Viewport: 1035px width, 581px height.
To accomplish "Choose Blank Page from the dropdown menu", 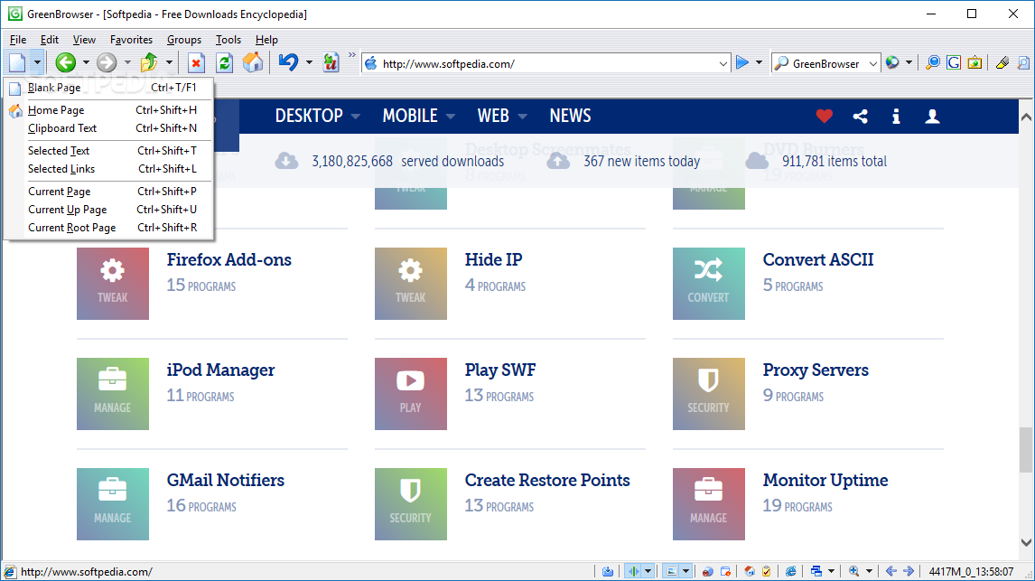I will [108, 87].
